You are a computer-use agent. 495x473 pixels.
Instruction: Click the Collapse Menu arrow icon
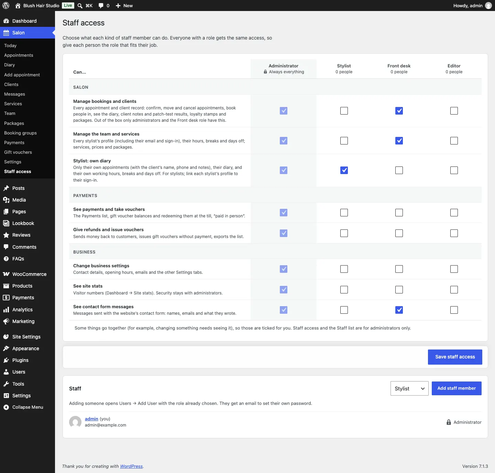tap(6, 407)
